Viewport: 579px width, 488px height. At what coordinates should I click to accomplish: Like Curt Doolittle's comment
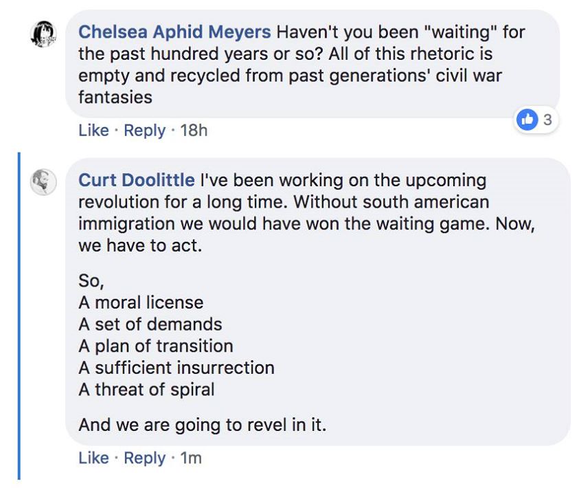[93, 458]
